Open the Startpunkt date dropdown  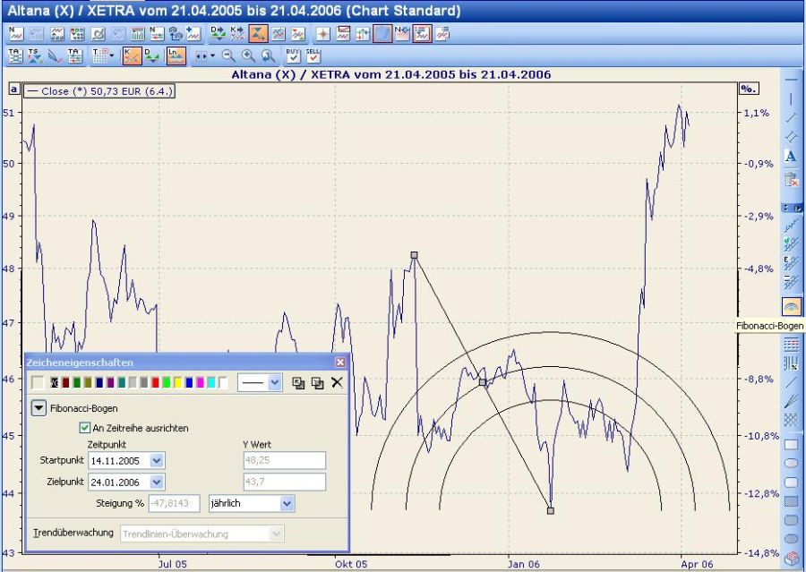coord(157,460)
